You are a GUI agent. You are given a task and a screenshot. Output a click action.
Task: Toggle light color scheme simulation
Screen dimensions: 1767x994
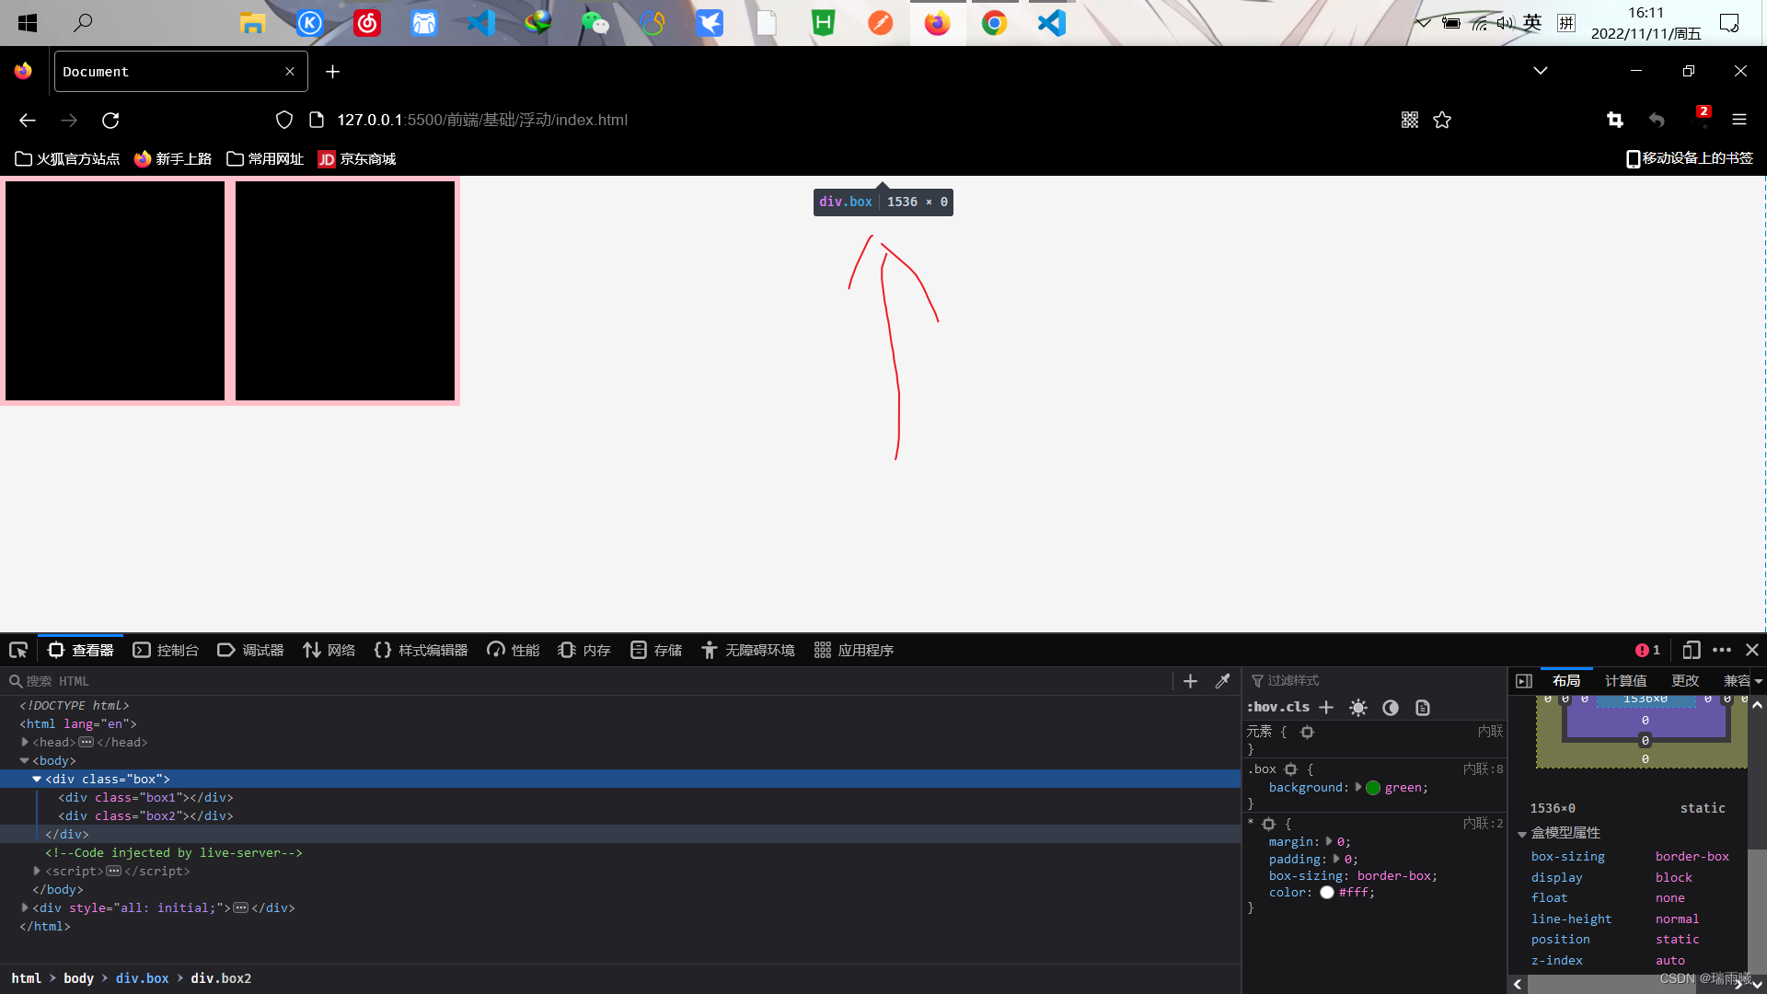click(x=1358, y=707)
